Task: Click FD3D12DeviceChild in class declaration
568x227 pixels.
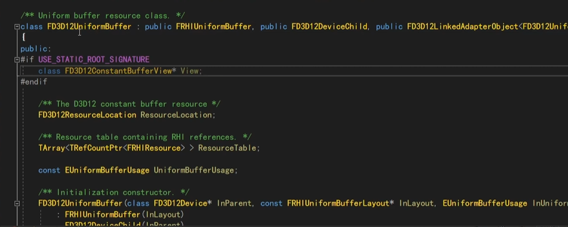Action: pyautogui.click(x=329, y=27)
